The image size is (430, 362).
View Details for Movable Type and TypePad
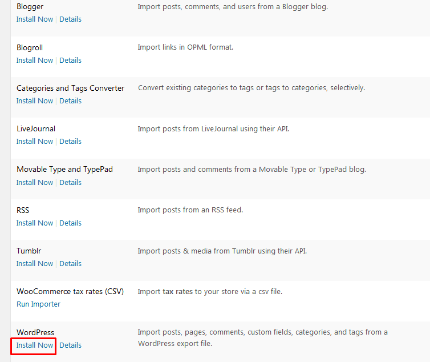tap(70, 183)
